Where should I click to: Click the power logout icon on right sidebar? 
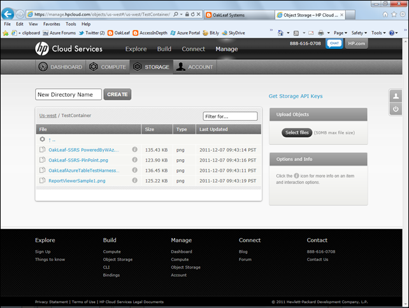point(396,109)
